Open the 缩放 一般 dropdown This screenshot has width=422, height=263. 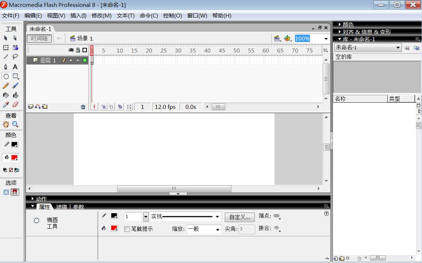(x=204, y=229)
